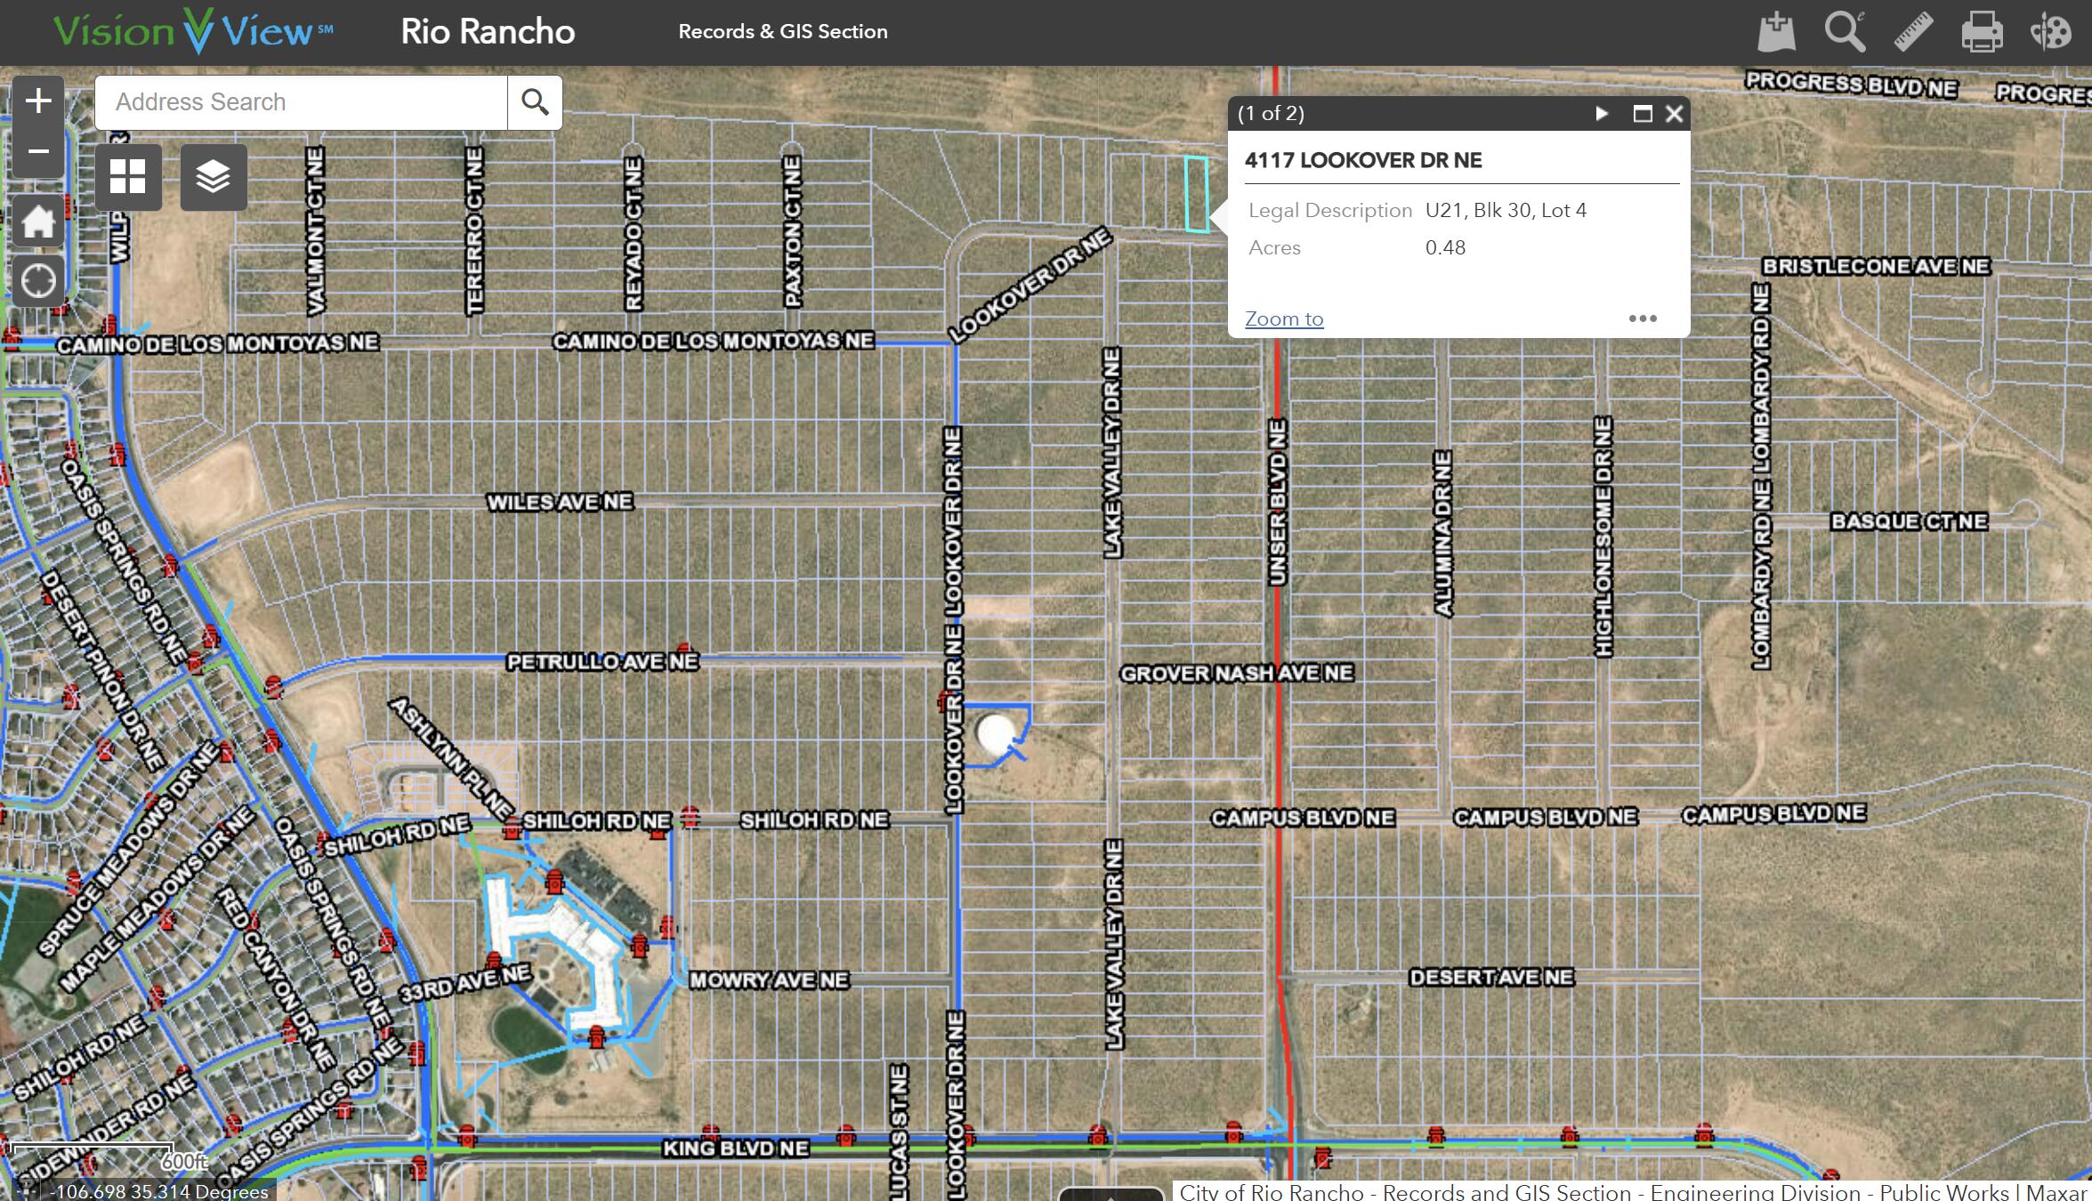Close the 4117 Lookover Dr popup
Viewport: 2092px width, 1201px height.
pyautogui.click(x=1674, y=114)
